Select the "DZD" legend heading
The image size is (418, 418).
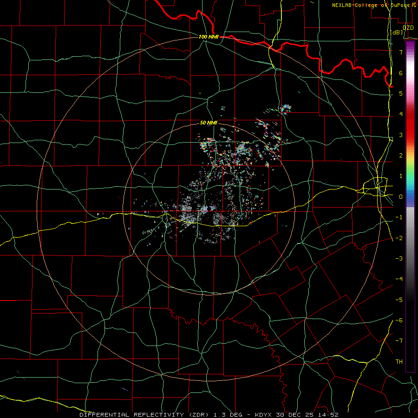click(408, 28)
